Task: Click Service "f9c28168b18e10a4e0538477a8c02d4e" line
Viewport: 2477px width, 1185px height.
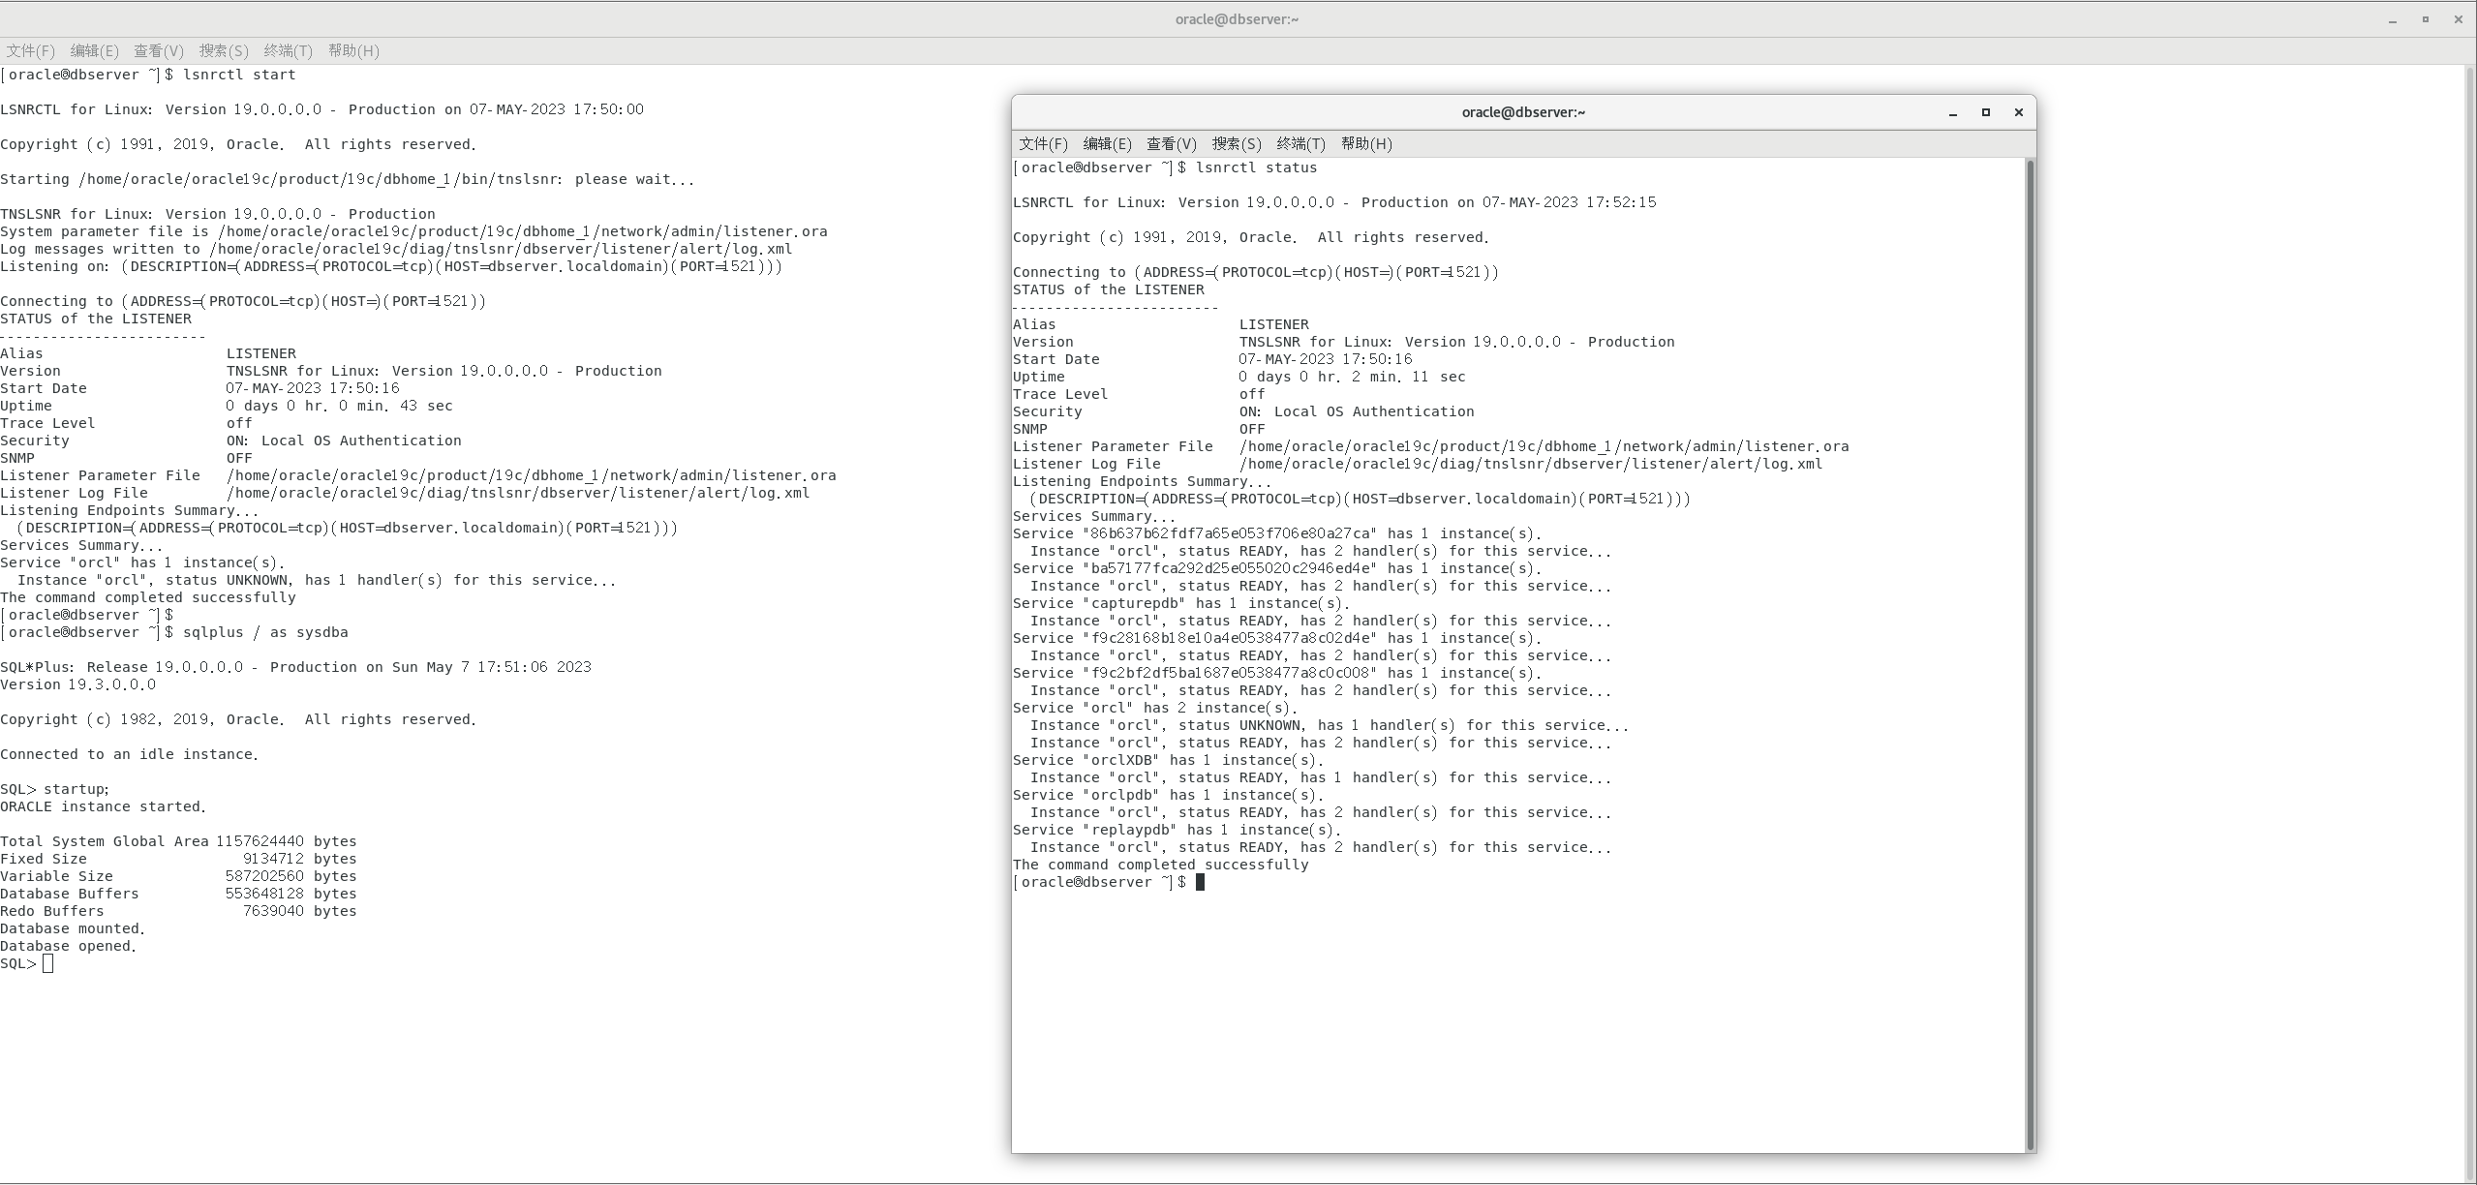Action: [1277, 638]
